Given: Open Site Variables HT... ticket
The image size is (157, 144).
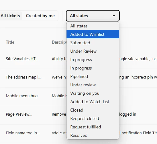Looking at the screenshot, I should point(22,59).
